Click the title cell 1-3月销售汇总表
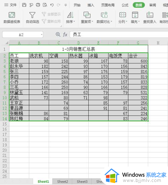This screenshot has height=185, width=168. [79, 49]
